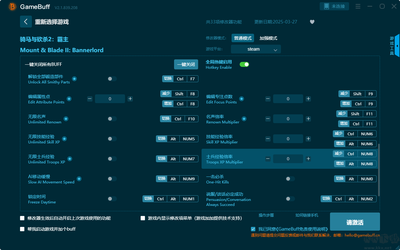The image size is (400, 250).
Task: Click the Ctrl F10 hotkey for Unlimited Renown
Action: pos(179,119)
